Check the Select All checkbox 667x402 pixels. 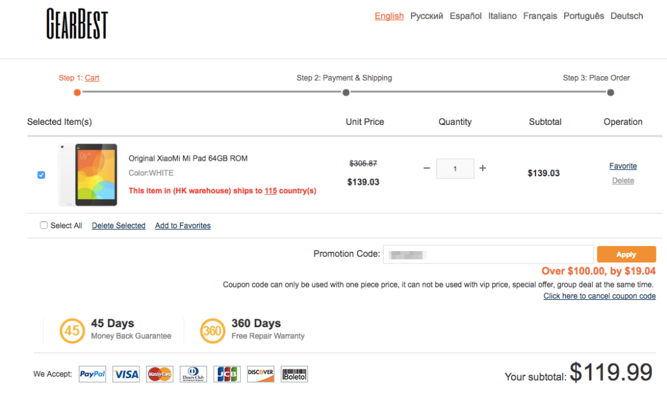tap(44, 225)
